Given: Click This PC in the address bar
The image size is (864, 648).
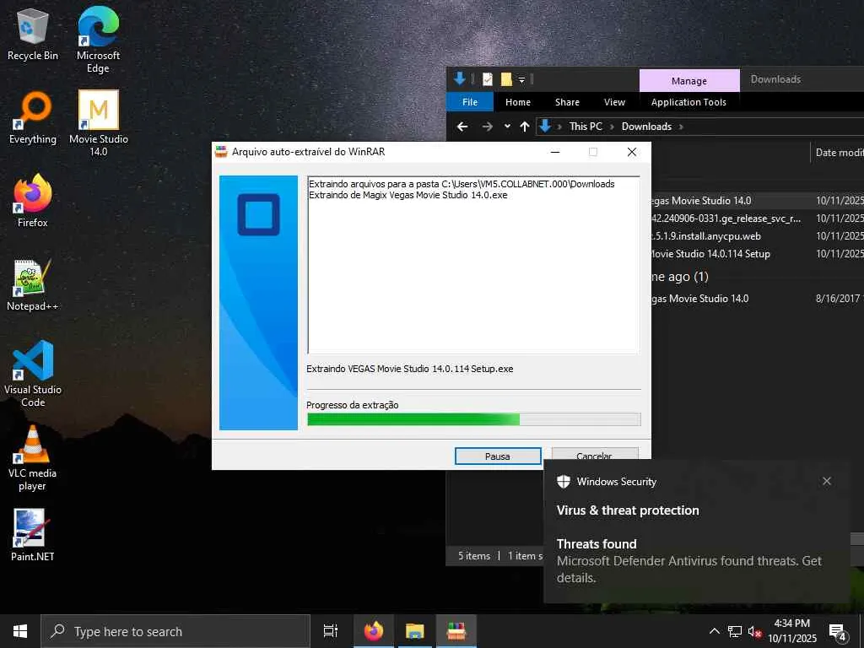Looking at the screenshot, I should tap(586, 127).
